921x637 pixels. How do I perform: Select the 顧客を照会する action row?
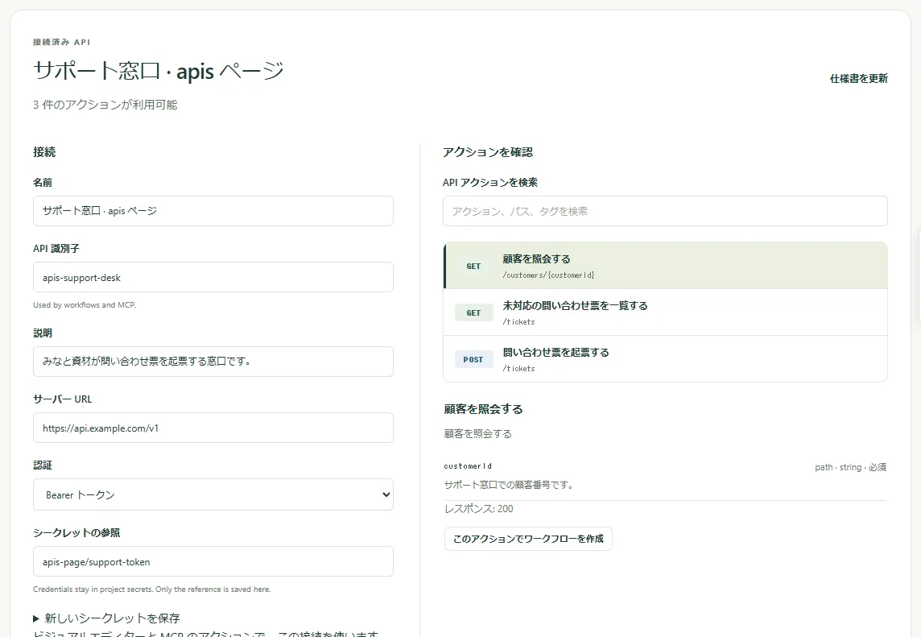click(665, 266)
